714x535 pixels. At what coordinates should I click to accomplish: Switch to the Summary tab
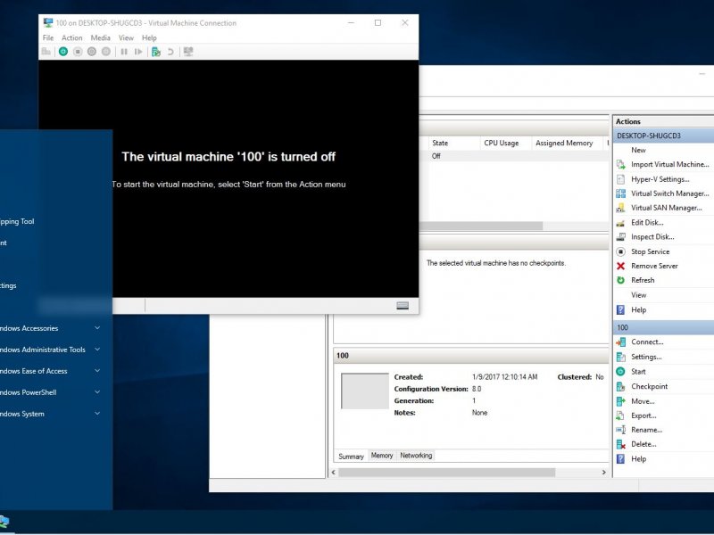tap(351, 456)
